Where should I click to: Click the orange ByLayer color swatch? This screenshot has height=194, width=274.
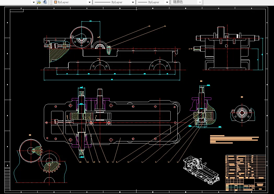click(55, 2)
